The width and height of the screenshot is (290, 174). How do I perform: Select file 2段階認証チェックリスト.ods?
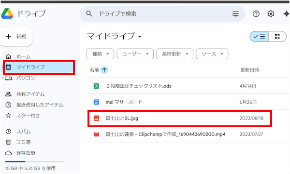[x=188, y=86]
